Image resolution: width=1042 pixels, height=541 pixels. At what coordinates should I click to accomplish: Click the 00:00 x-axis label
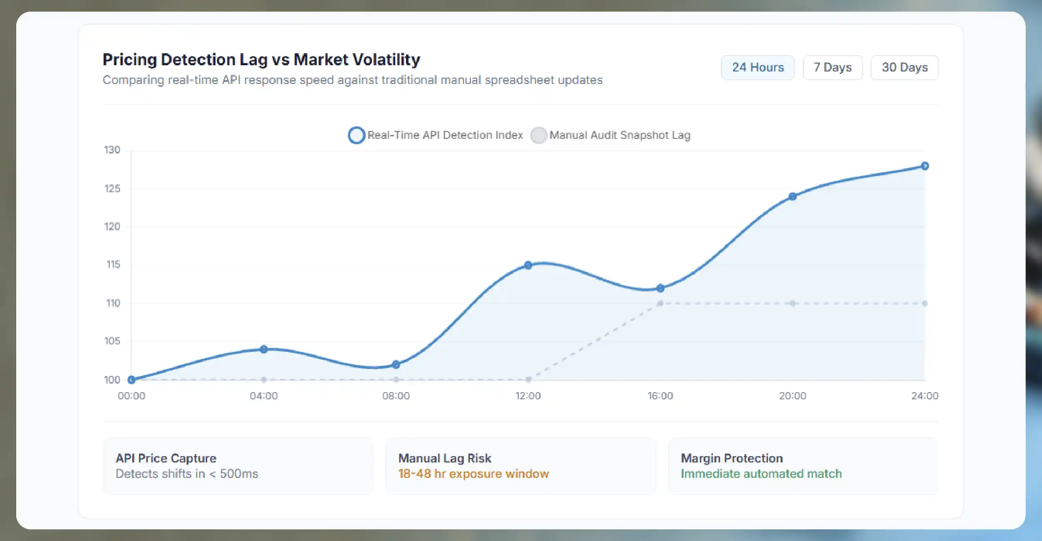click(x=131, y=396)
